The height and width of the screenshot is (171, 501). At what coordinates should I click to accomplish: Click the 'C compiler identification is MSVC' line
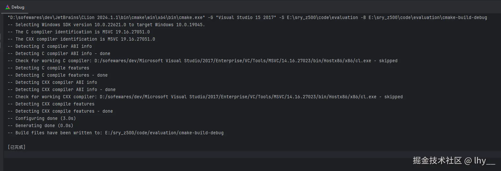point(78,32)
